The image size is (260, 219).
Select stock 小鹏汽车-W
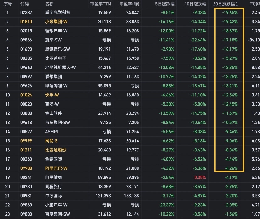click(x=56, y=205)
